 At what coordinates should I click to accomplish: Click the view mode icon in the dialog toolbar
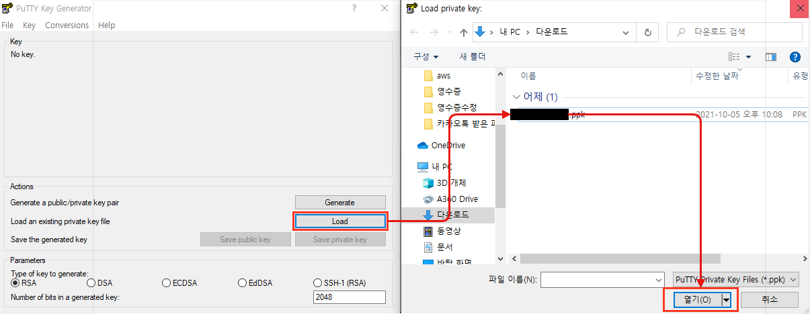(734, 57)
